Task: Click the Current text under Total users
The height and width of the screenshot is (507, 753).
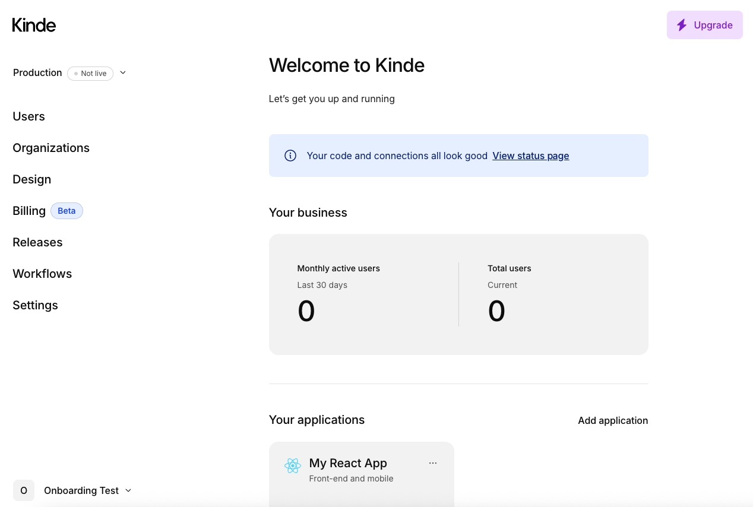Action: (x=502, y=285)
